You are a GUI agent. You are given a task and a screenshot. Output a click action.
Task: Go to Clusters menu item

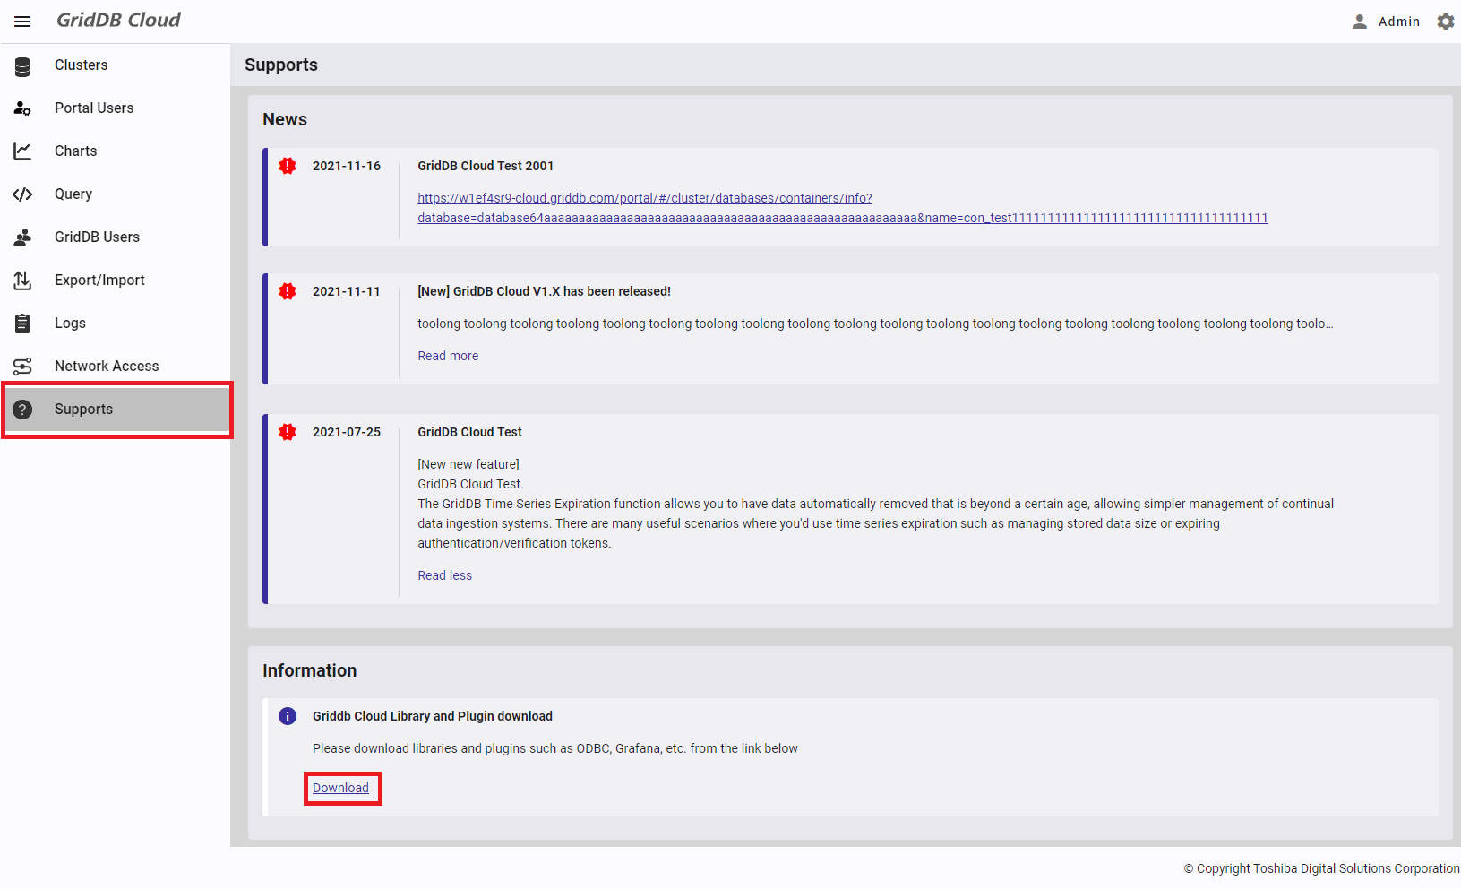(x=115, y=65)
